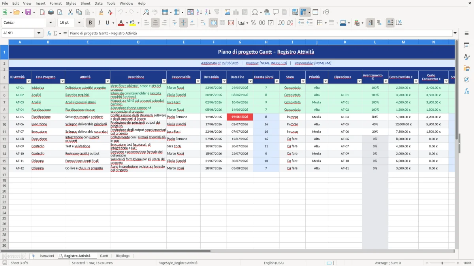The height and width of the screenshot is (266, 474).
Task: Click the Save document button
Action: 28,12
